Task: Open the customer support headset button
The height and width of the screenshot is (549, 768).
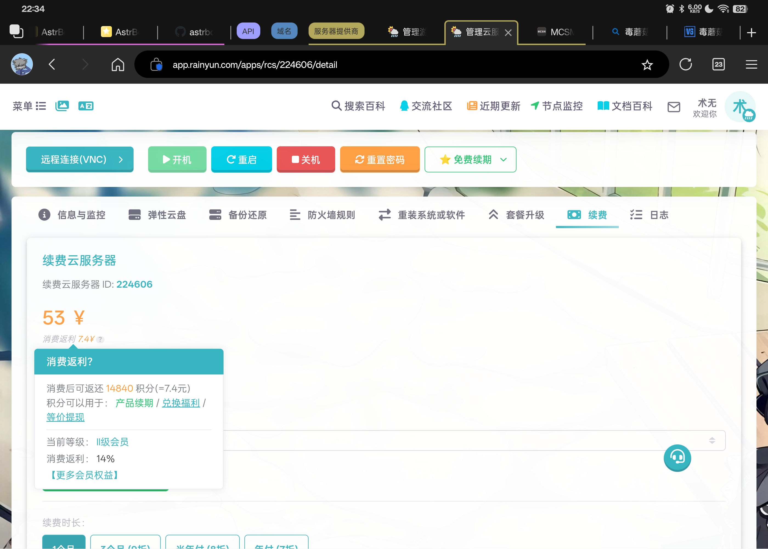Action: (677, 458)
